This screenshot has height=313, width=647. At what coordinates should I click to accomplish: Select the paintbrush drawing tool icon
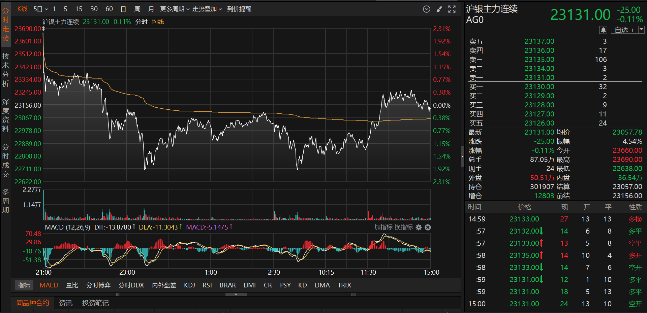point(439,9)
